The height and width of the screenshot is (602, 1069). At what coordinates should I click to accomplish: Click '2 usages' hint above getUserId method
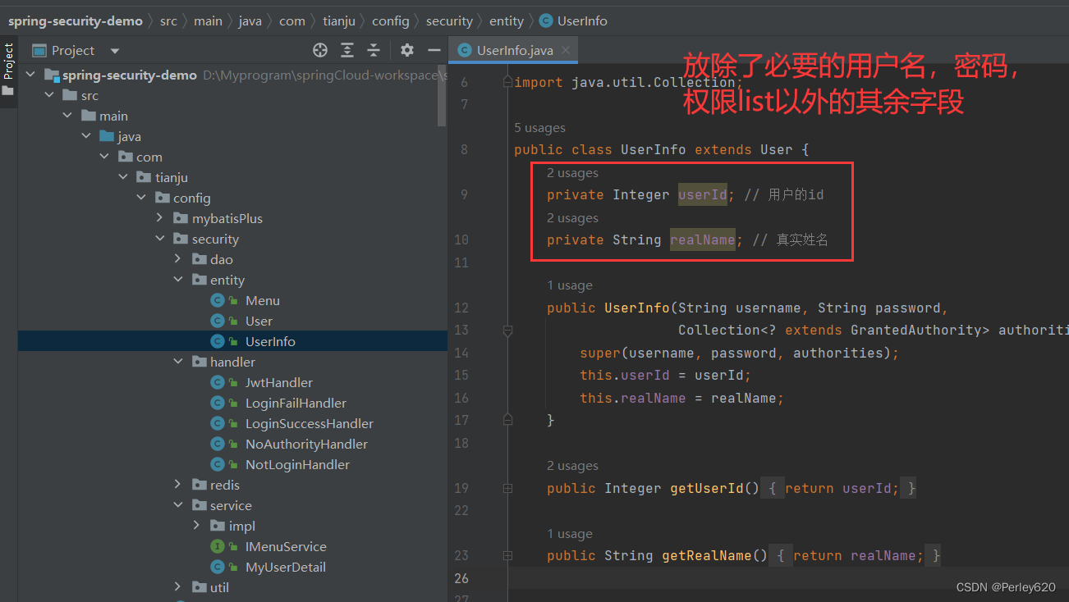[x=572, y=466]
